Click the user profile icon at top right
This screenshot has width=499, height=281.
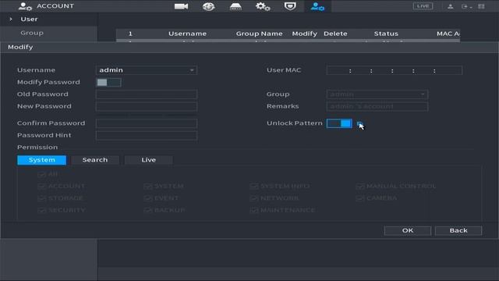point(451,6)
